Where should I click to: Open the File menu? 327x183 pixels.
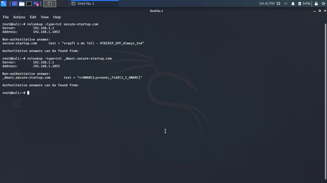[6, 18]
